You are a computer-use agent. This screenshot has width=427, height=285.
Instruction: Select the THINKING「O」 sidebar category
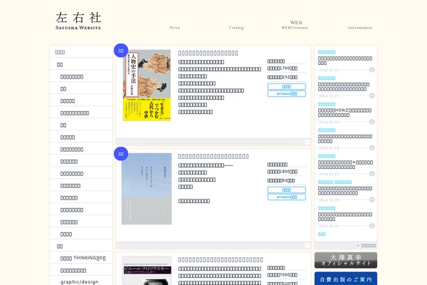click(x=83, y=258)
